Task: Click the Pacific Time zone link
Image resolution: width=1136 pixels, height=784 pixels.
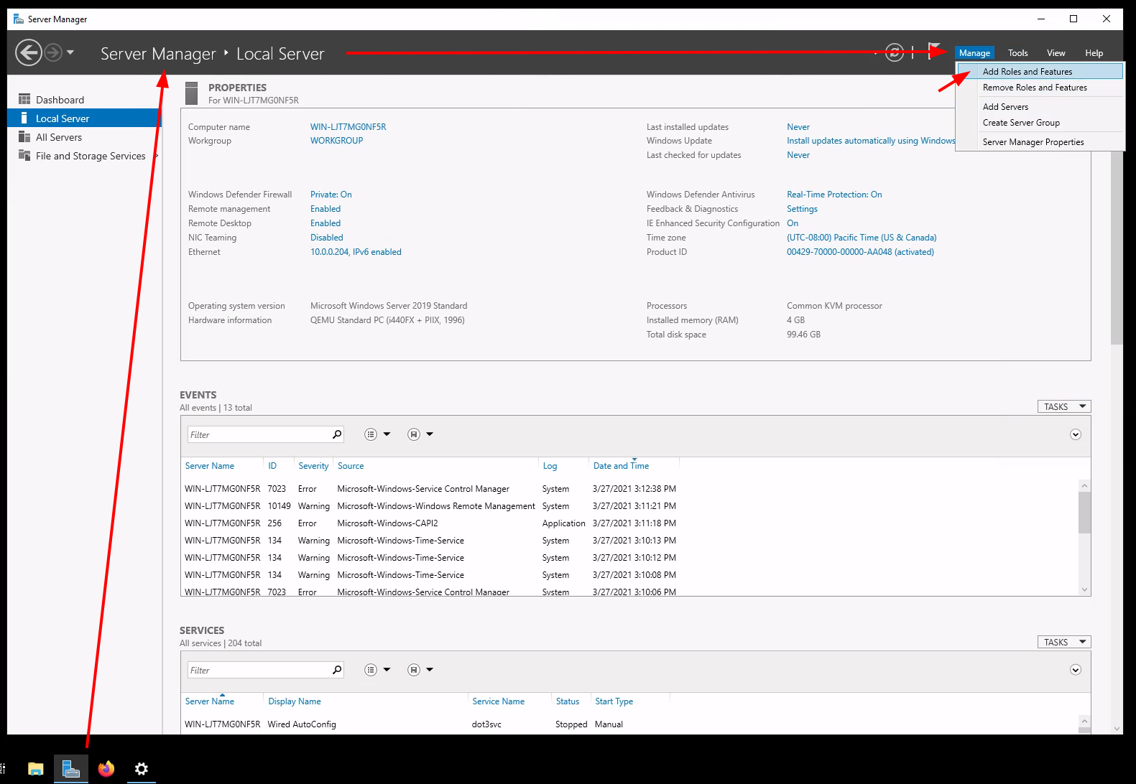Action: (x=862, y=238)
